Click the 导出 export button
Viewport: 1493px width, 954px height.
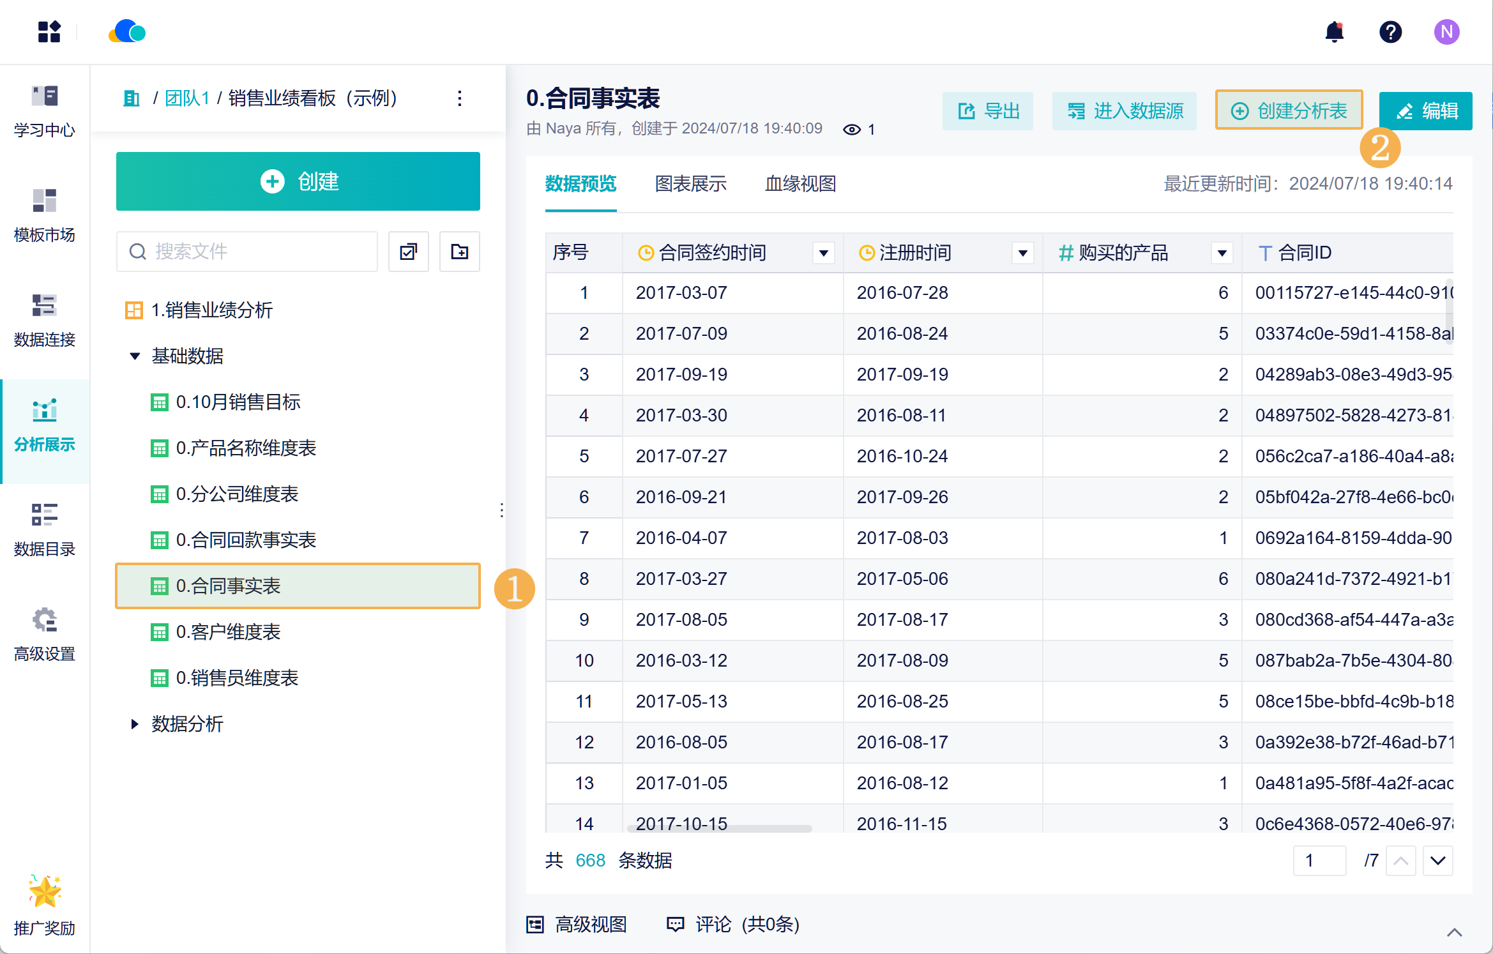[988, 111]
